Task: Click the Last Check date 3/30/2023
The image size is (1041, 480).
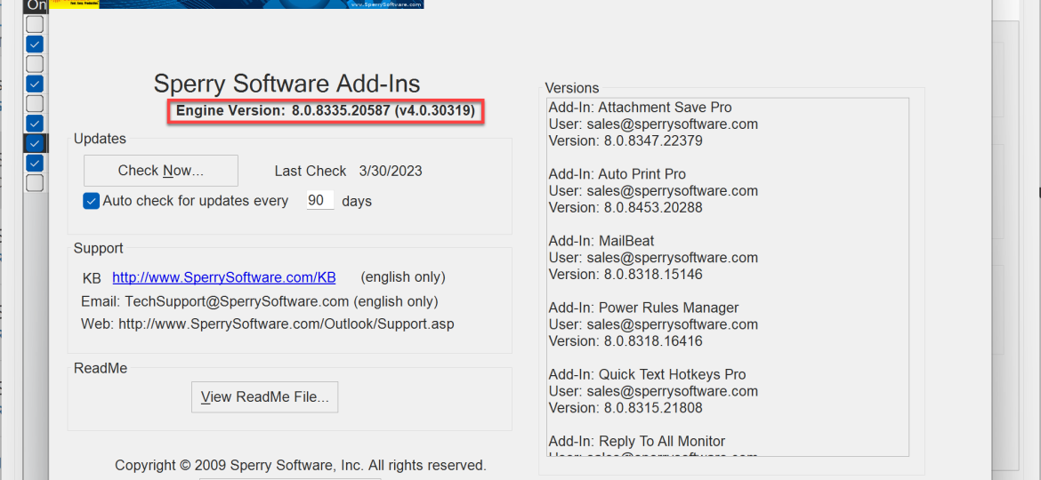Action: (x=391, y=171)
